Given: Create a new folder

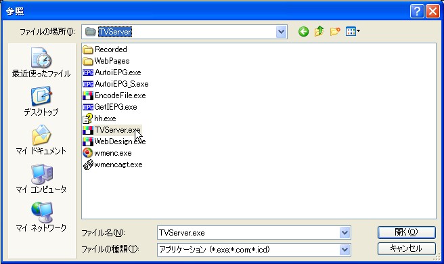Looking at the screenshot, I should [335, 31].
